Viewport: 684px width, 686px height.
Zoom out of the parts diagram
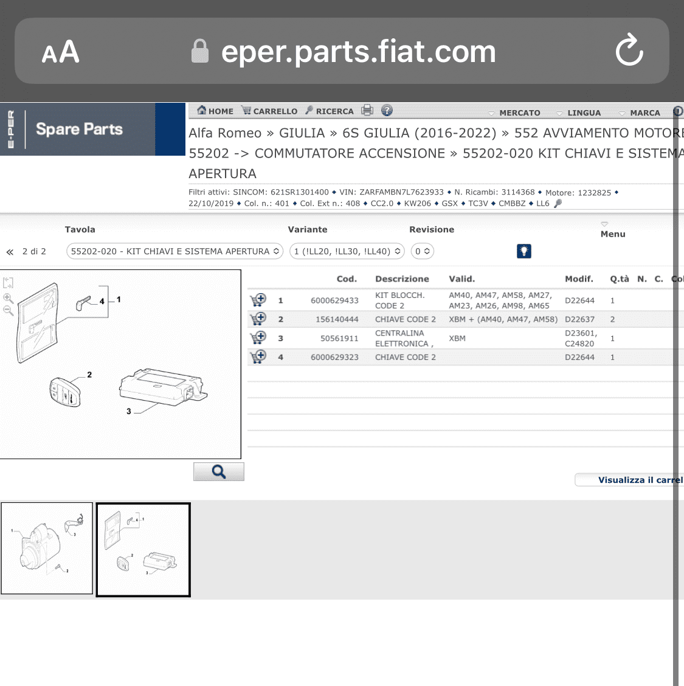[8, 311]
